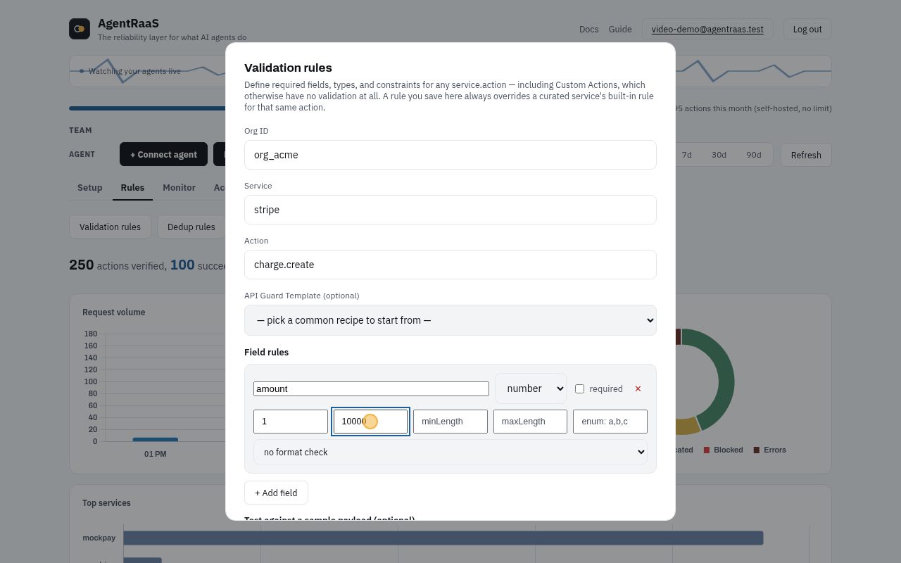
Task: Switch to the Setup tab
Action: (90, 187)
